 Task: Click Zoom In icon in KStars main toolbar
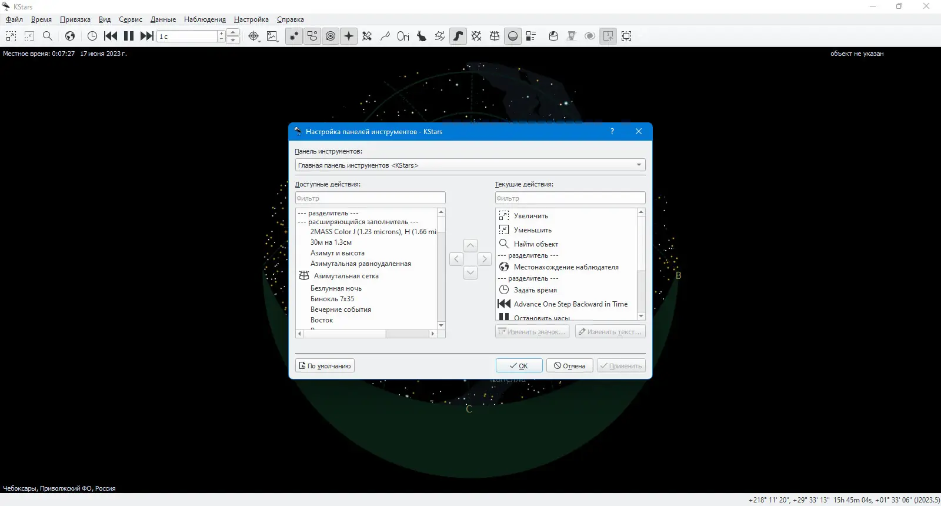click(11, 36)
